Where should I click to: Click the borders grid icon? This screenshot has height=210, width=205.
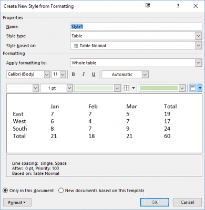[127, 88]
